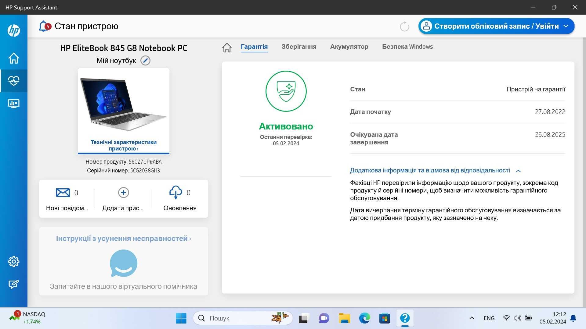Switch to the Гарантія tab
Screen dimensions: 586x329
click(x=254, y=47)
